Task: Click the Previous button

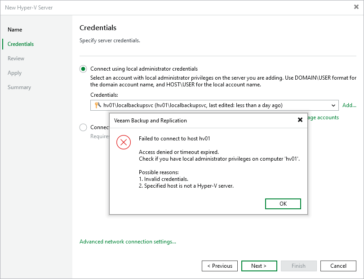Action: click(219, 265)
